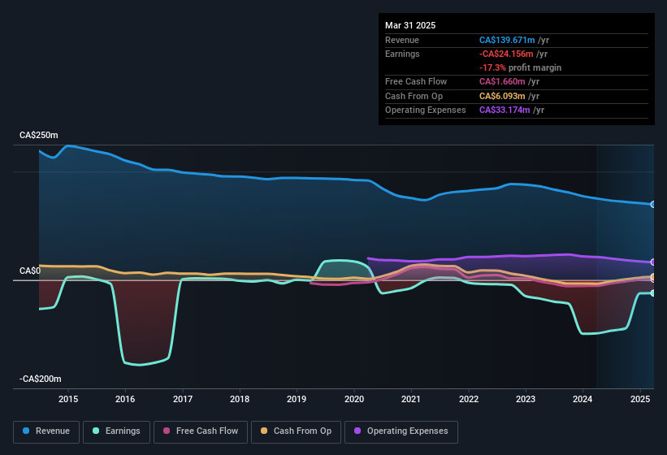The height and width of the screenshot is (455, 667).
Task: Click the Mar 31 2025 tooltip date
Action: point(410,25)
